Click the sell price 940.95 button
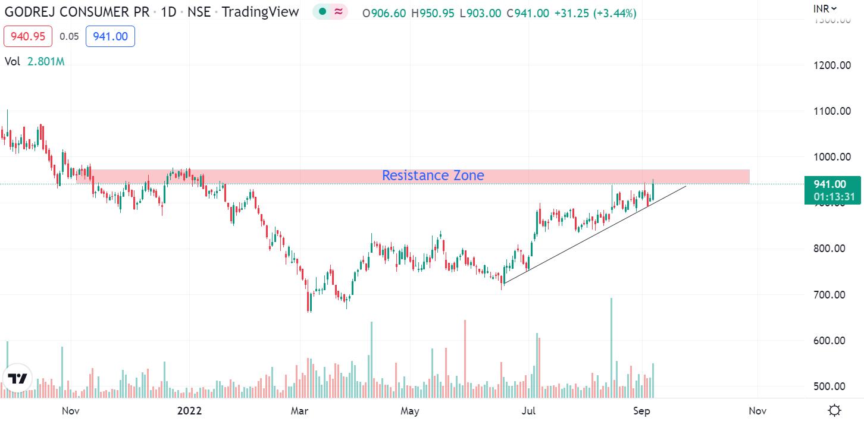864x421 pixels. 28,36
